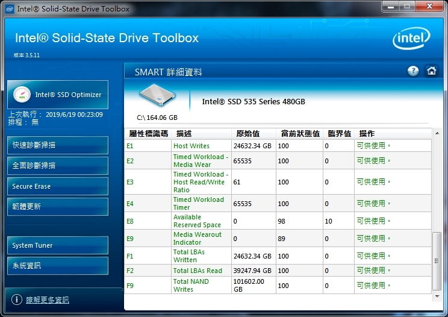448x317 pixels.
Task: Start 全面診斷掃描 full diagnostic scan
Action: point(58,166)
